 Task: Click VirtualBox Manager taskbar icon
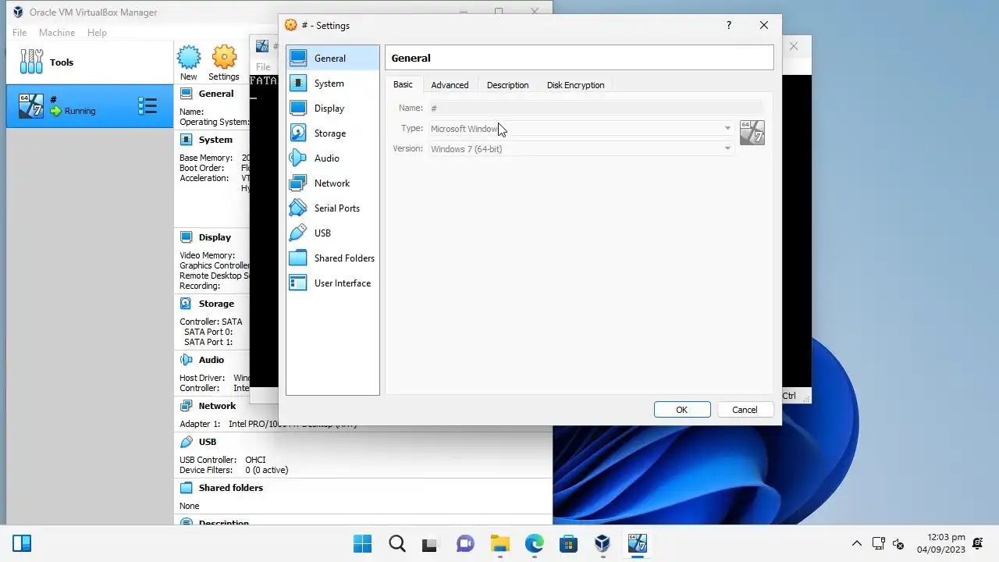coord(603,543)
